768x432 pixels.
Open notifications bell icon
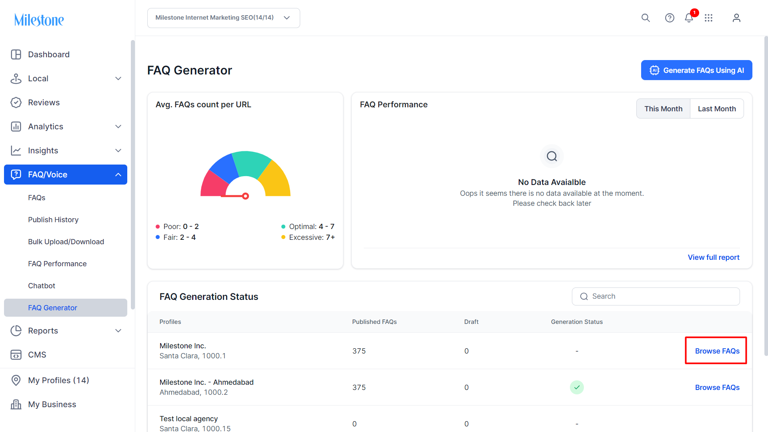(689, 18)
